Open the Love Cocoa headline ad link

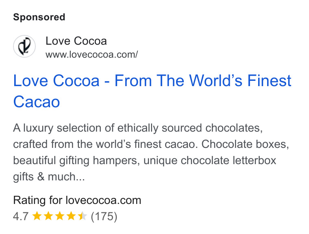(152, 91)
